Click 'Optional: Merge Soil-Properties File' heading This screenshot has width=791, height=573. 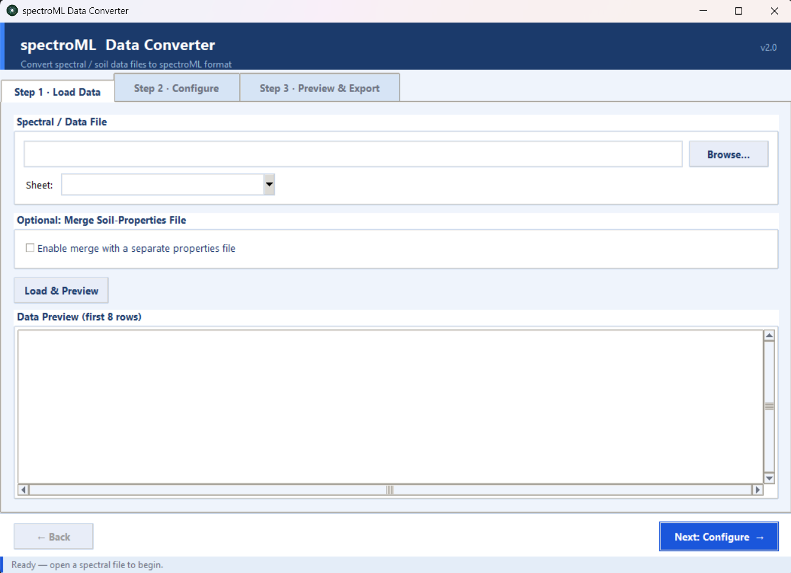101,220
